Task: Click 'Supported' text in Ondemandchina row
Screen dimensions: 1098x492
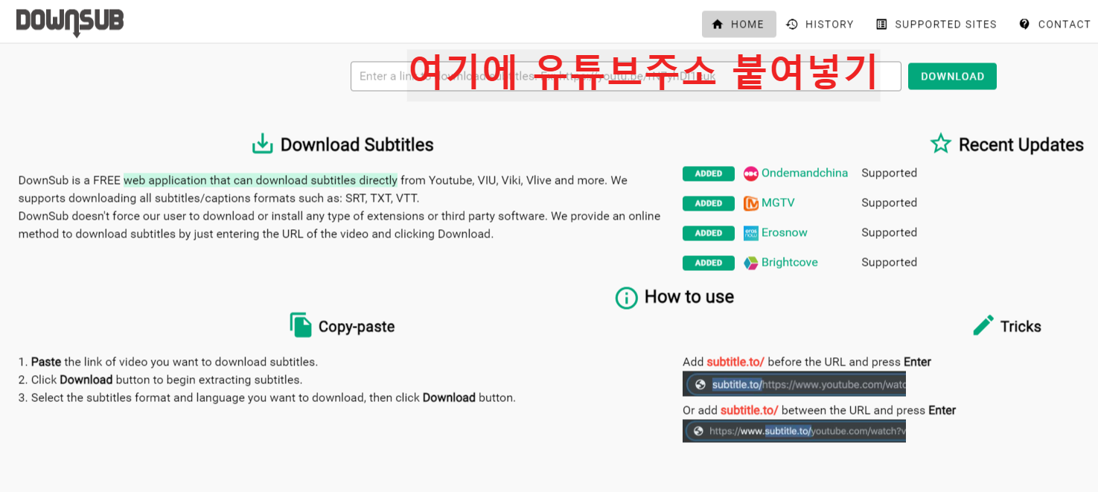Action: (x=889, y=173)
